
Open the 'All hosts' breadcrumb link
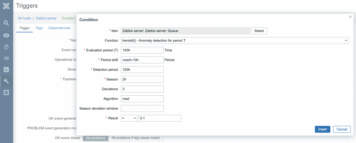tap(24, 18)
